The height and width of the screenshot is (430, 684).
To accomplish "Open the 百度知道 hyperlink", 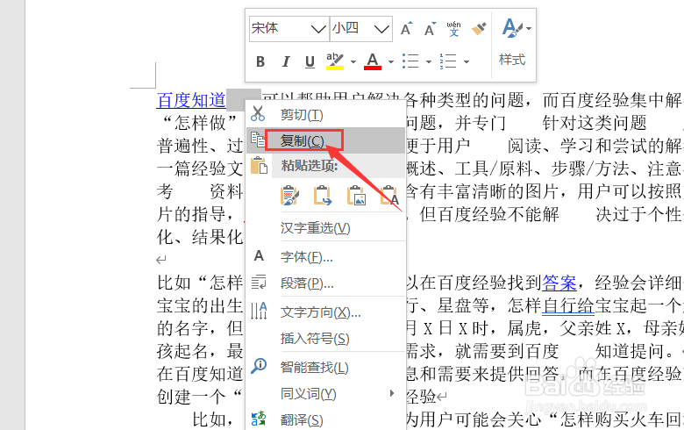I will click(191, 101).
